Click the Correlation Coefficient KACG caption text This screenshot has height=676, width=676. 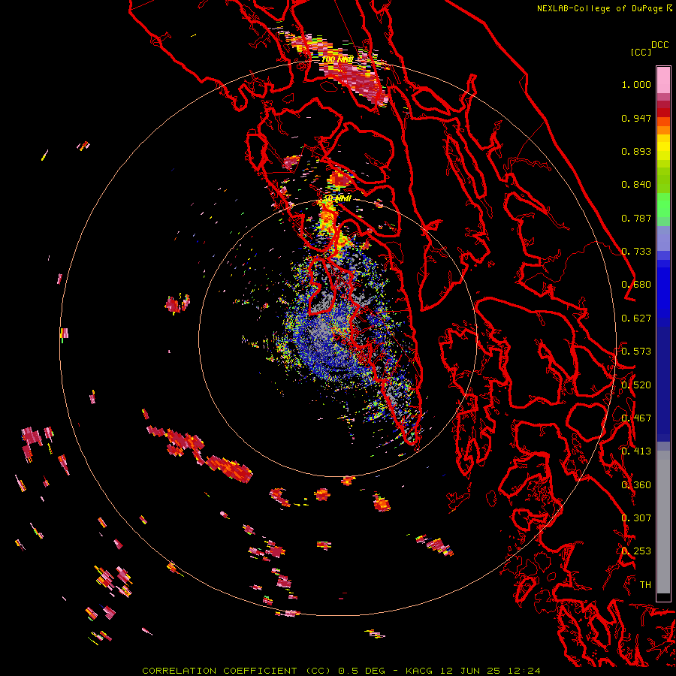(341, 671)
